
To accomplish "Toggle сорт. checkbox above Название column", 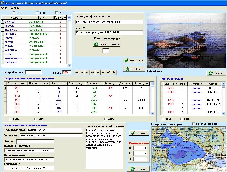I will click(14, 13).
